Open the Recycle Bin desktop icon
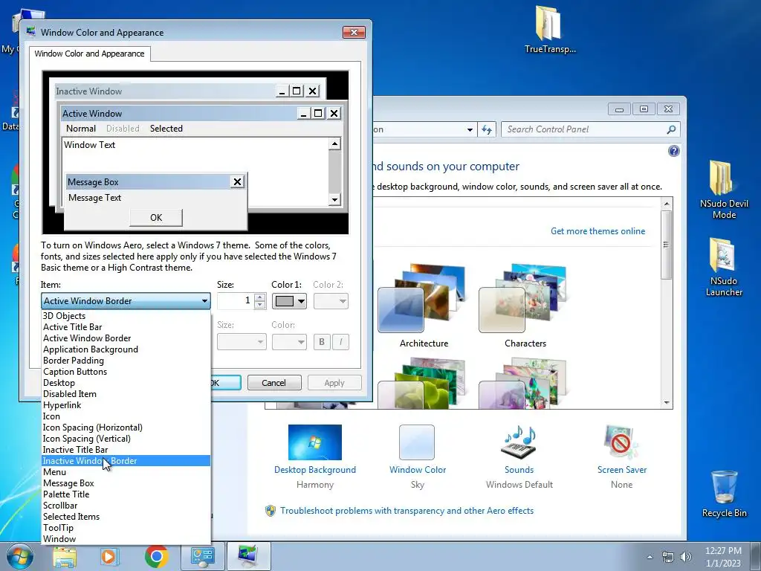Image resolution: width=761 pixels, height=571 pixels. [x=724, y=494]
